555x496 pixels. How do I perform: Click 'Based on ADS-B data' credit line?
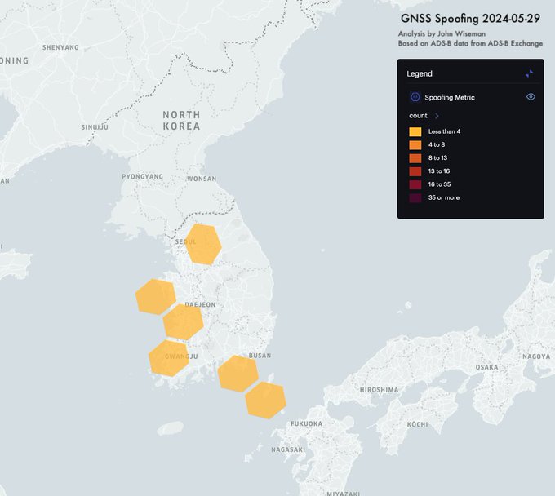(470, 43)
